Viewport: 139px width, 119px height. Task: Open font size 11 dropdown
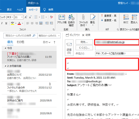pyautogui.click(x=22, y=17)
